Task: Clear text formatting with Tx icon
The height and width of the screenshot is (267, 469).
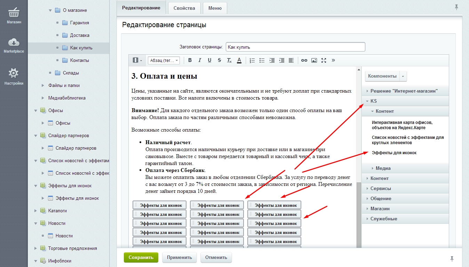Action: pyautogui.click(x=229, y=60)
